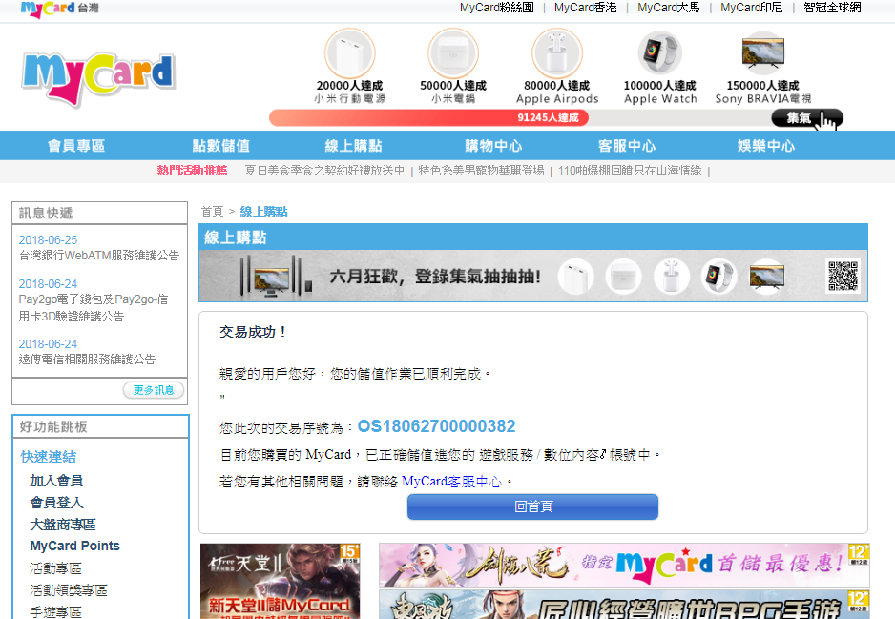Click the large MyCard logo
The width and height of the screenshot is (895, 619).
coord(98,79)
